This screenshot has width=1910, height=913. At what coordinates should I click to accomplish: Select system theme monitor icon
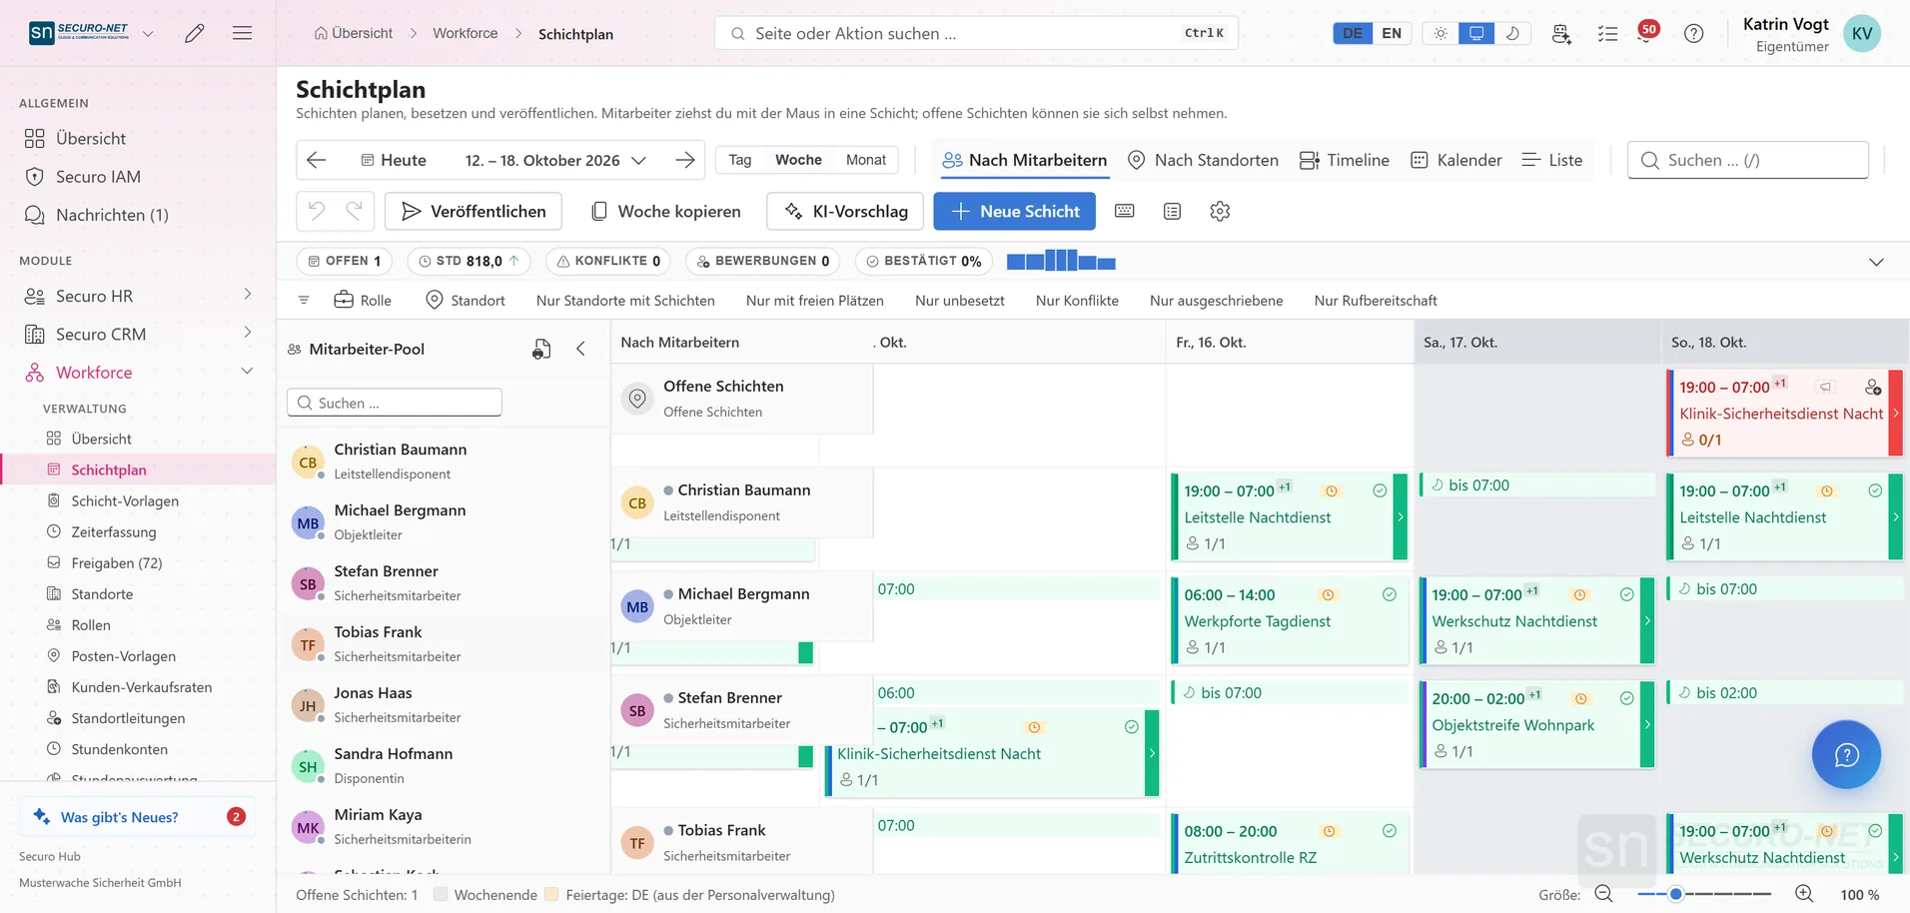pyautogui.click(x=1476, y=33)
